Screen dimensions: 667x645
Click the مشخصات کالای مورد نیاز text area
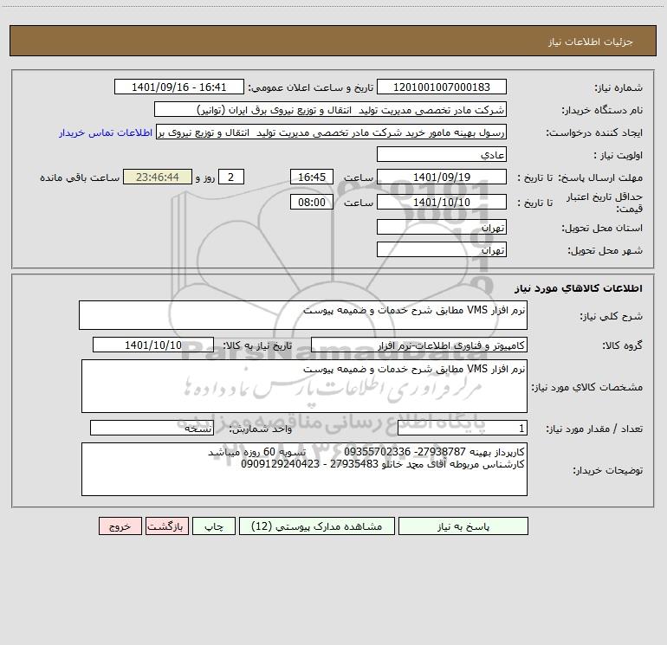click(304, 386)
